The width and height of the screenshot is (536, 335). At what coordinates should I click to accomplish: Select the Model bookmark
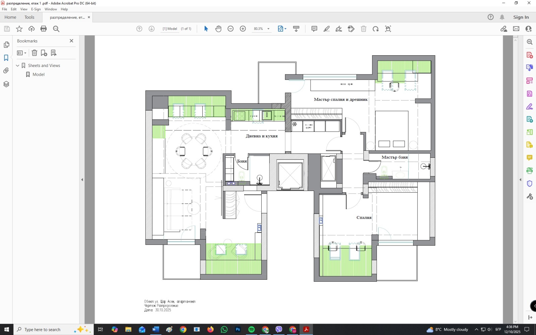coord(39,74)
